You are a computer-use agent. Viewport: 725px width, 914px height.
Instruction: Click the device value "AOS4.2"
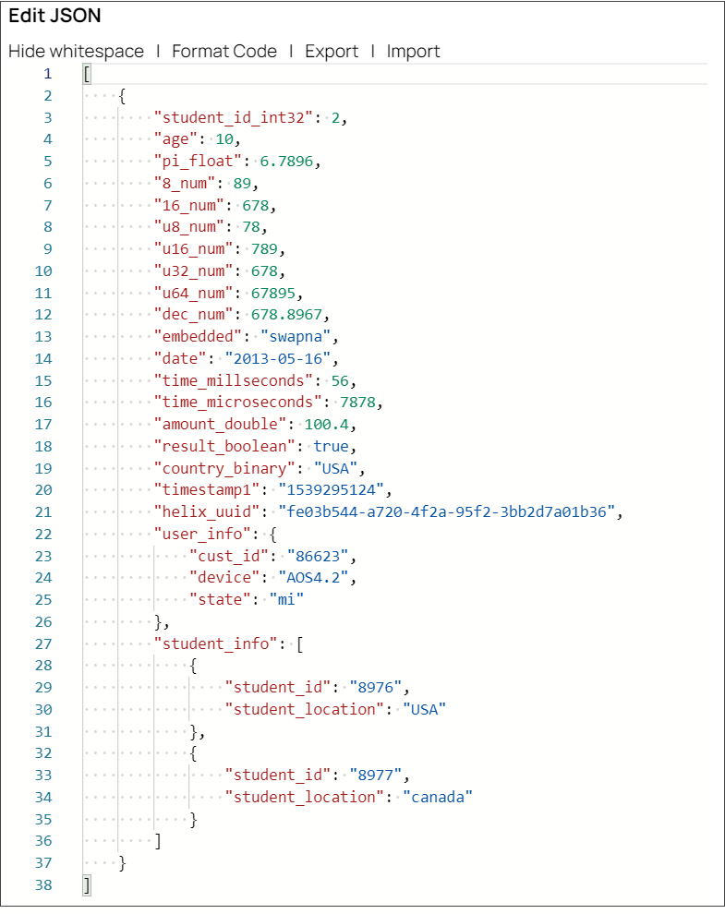pos(317,577)
